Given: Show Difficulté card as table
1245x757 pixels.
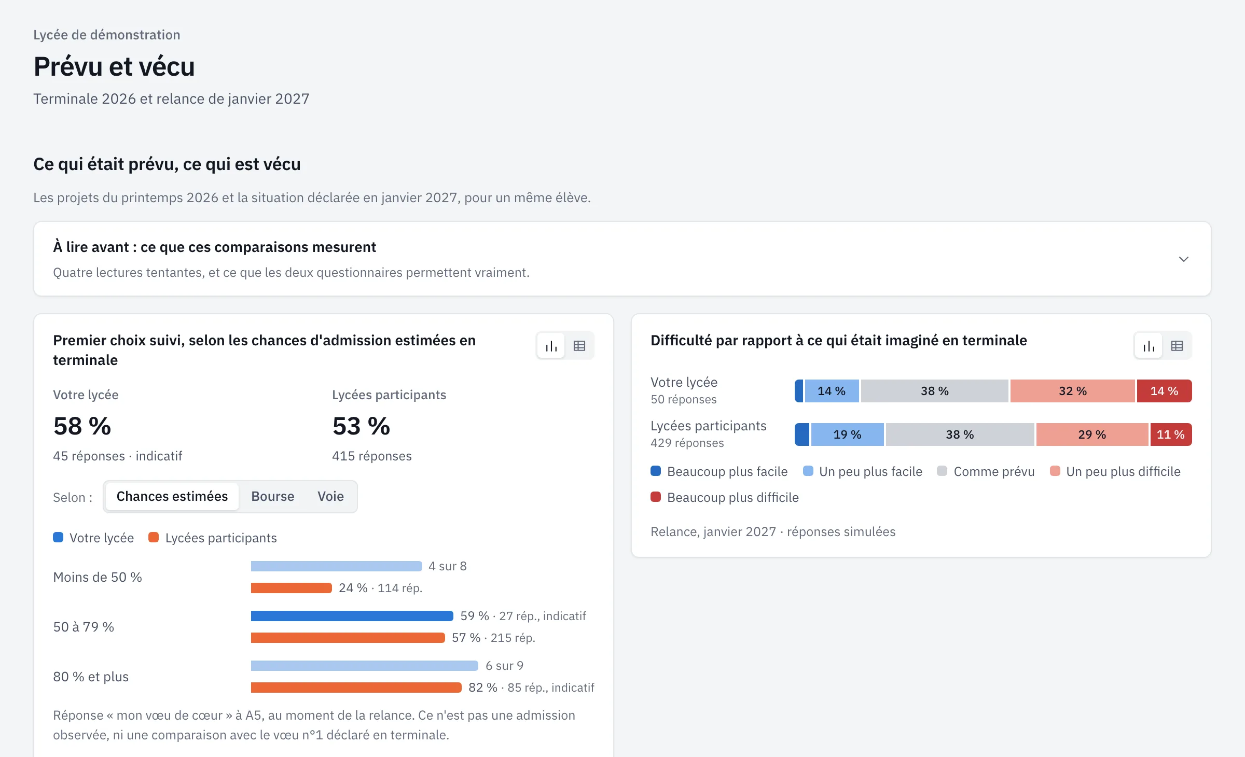Looking at the screenshot, I should [1177, 346].
